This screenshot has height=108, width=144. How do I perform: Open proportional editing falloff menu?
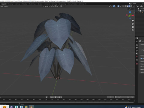[x=63, y=6]
